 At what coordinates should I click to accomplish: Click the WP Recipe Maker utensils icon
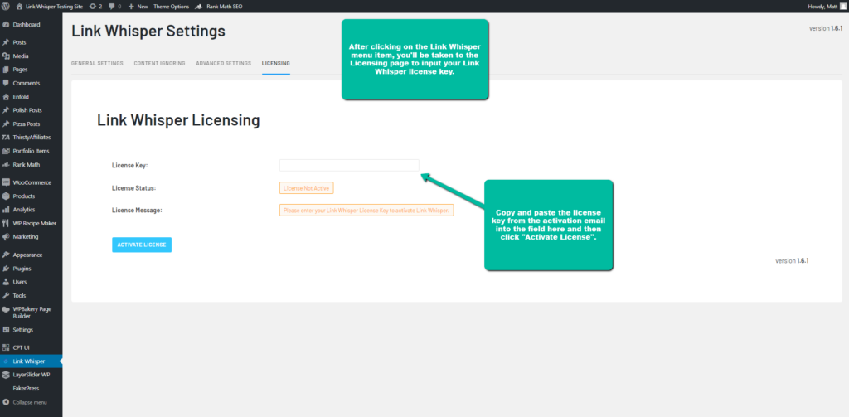pyautogui.click(x=6, y=223)
